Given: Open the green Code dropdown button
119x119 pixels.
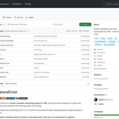Looking at the screenshot, I should click(x=85, y=24).
